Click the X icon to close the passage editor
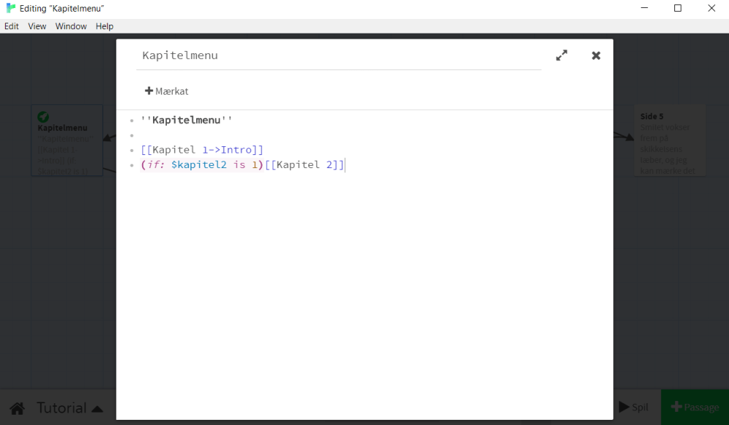This screenshot has height=425, width=729. click(x=596, y=55)
